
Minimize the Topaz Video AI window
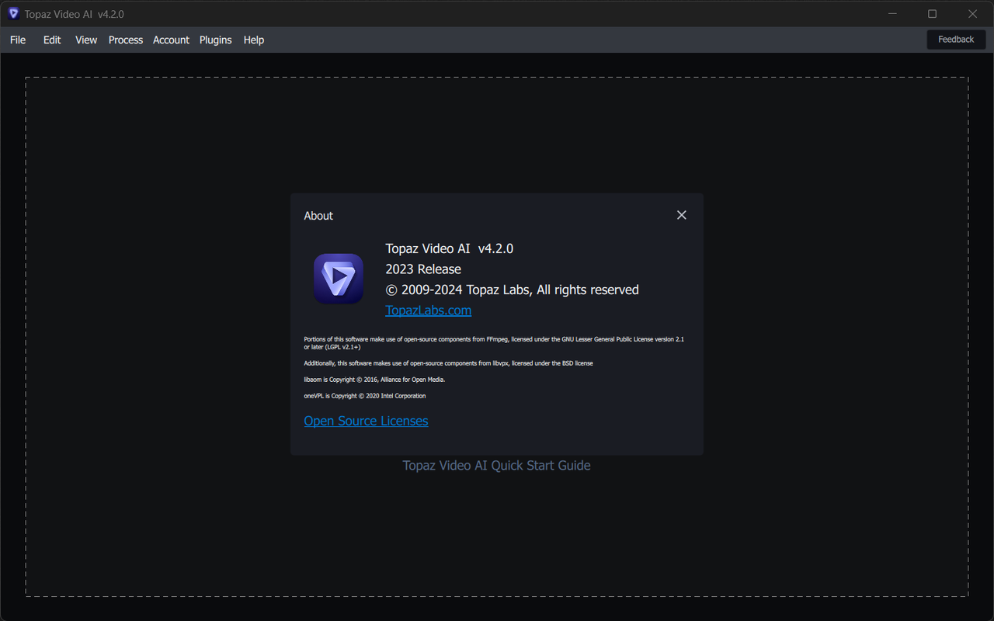point(893,14)
